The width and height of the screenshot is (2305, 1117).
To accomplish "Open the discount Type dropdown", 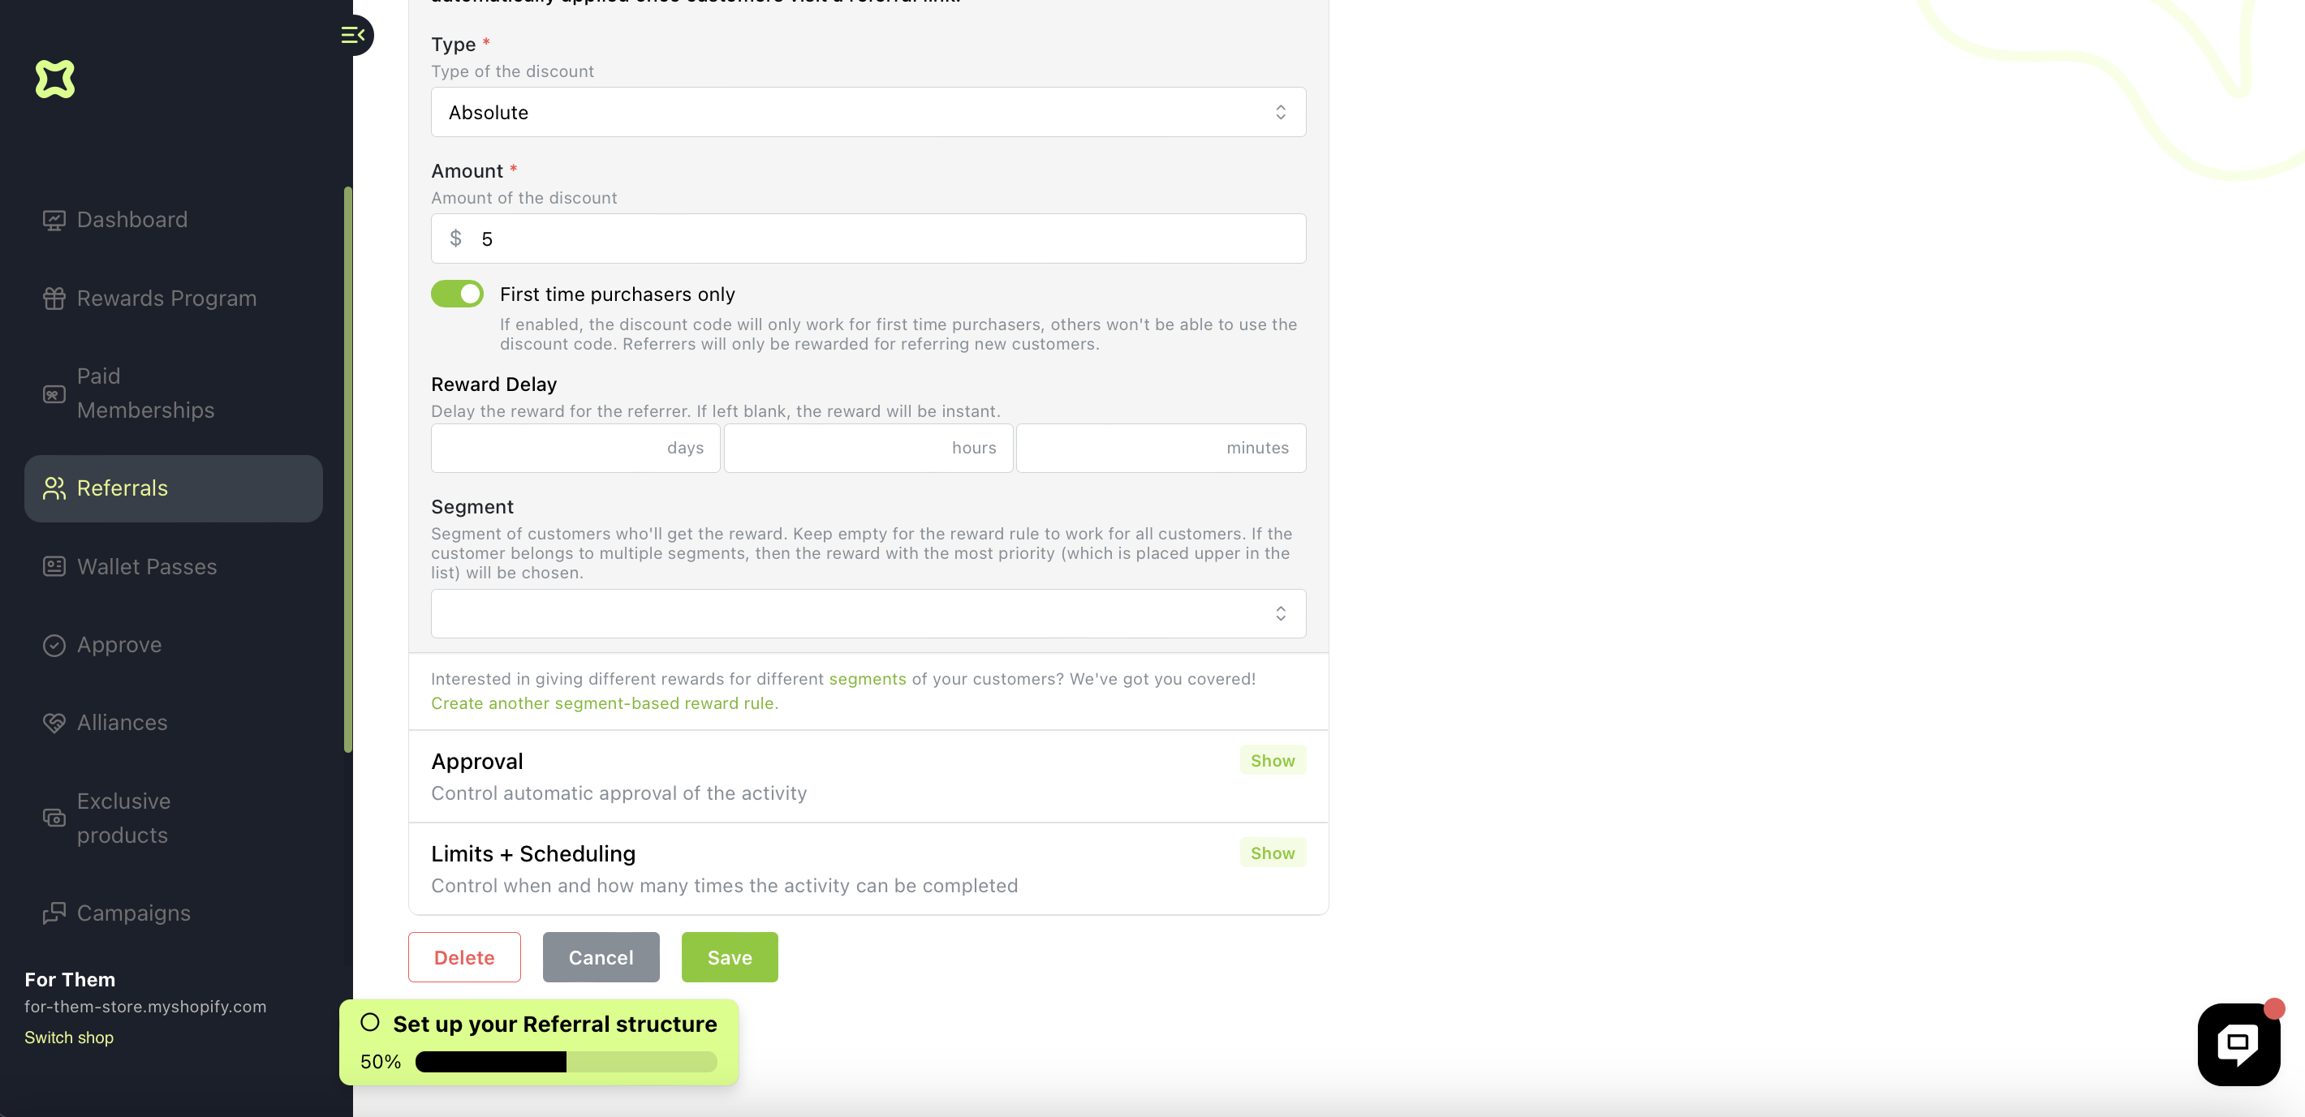I will 867,113.
